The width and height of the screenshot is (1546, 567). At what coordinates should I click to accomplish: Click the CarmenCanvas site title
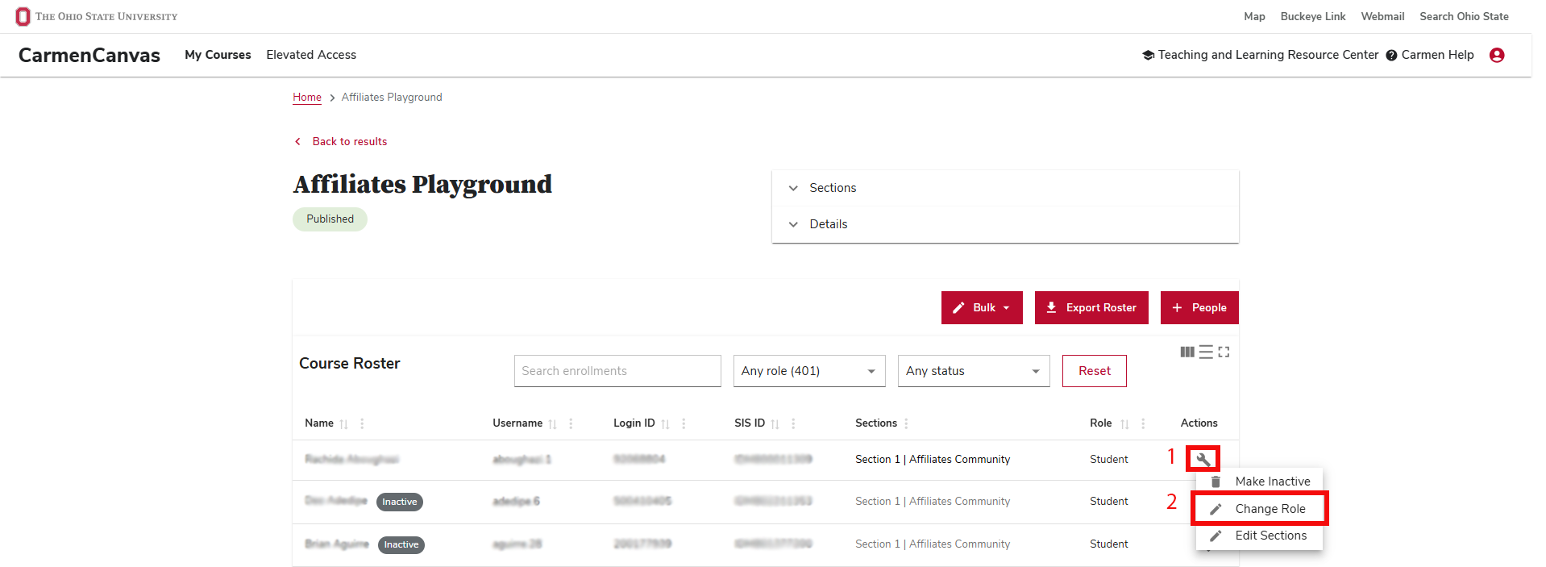89,55
